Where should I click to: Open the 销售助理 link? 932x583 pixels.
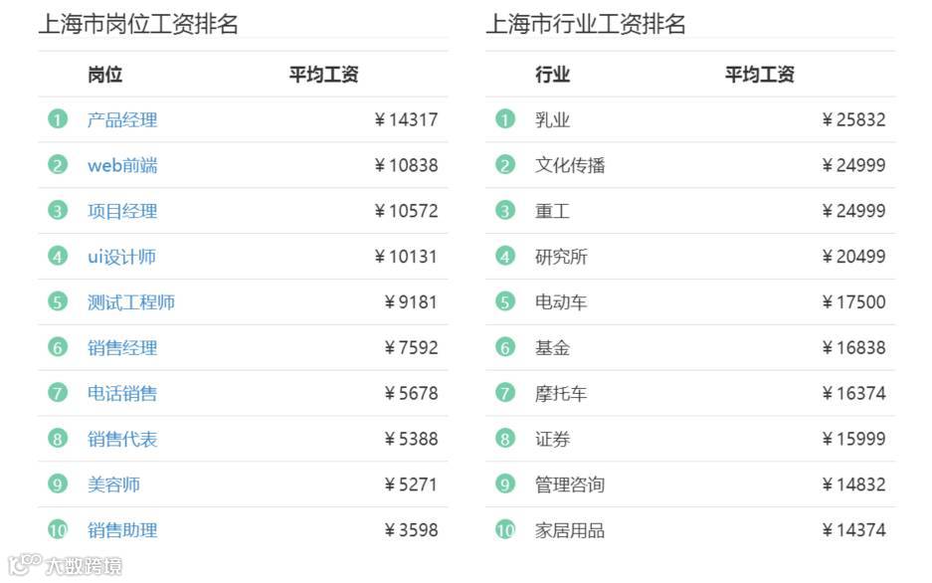pos(122,530)
